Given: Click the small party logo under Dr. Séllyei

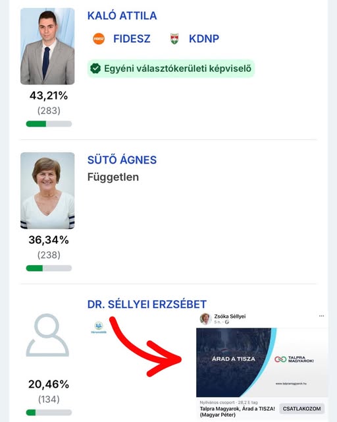Looking at the screenshot, I should click(x=99, y=328).
